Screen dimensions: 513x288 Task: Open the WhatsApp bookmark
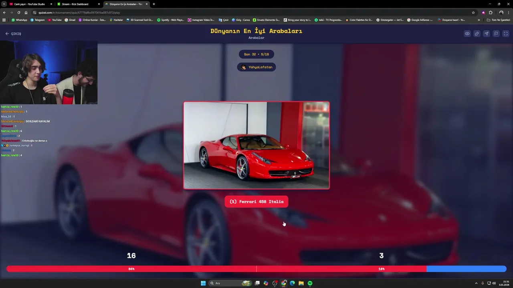coord(19,20)
